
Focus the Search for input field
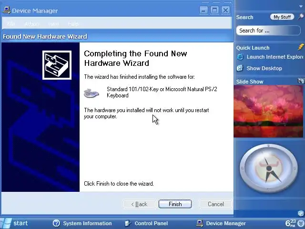pyautogui.click(x=268, y=31)
